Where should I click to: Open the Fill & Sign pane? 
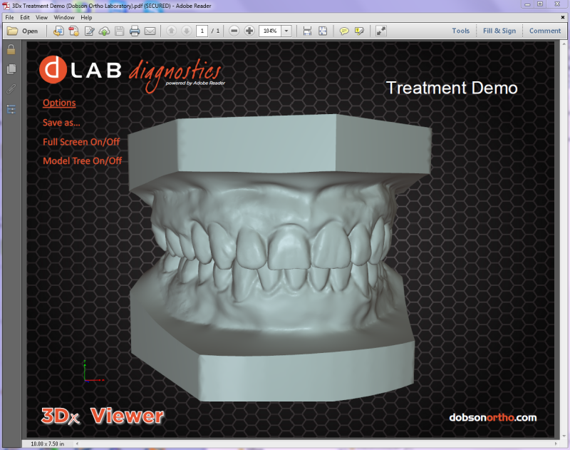(499, 31)
